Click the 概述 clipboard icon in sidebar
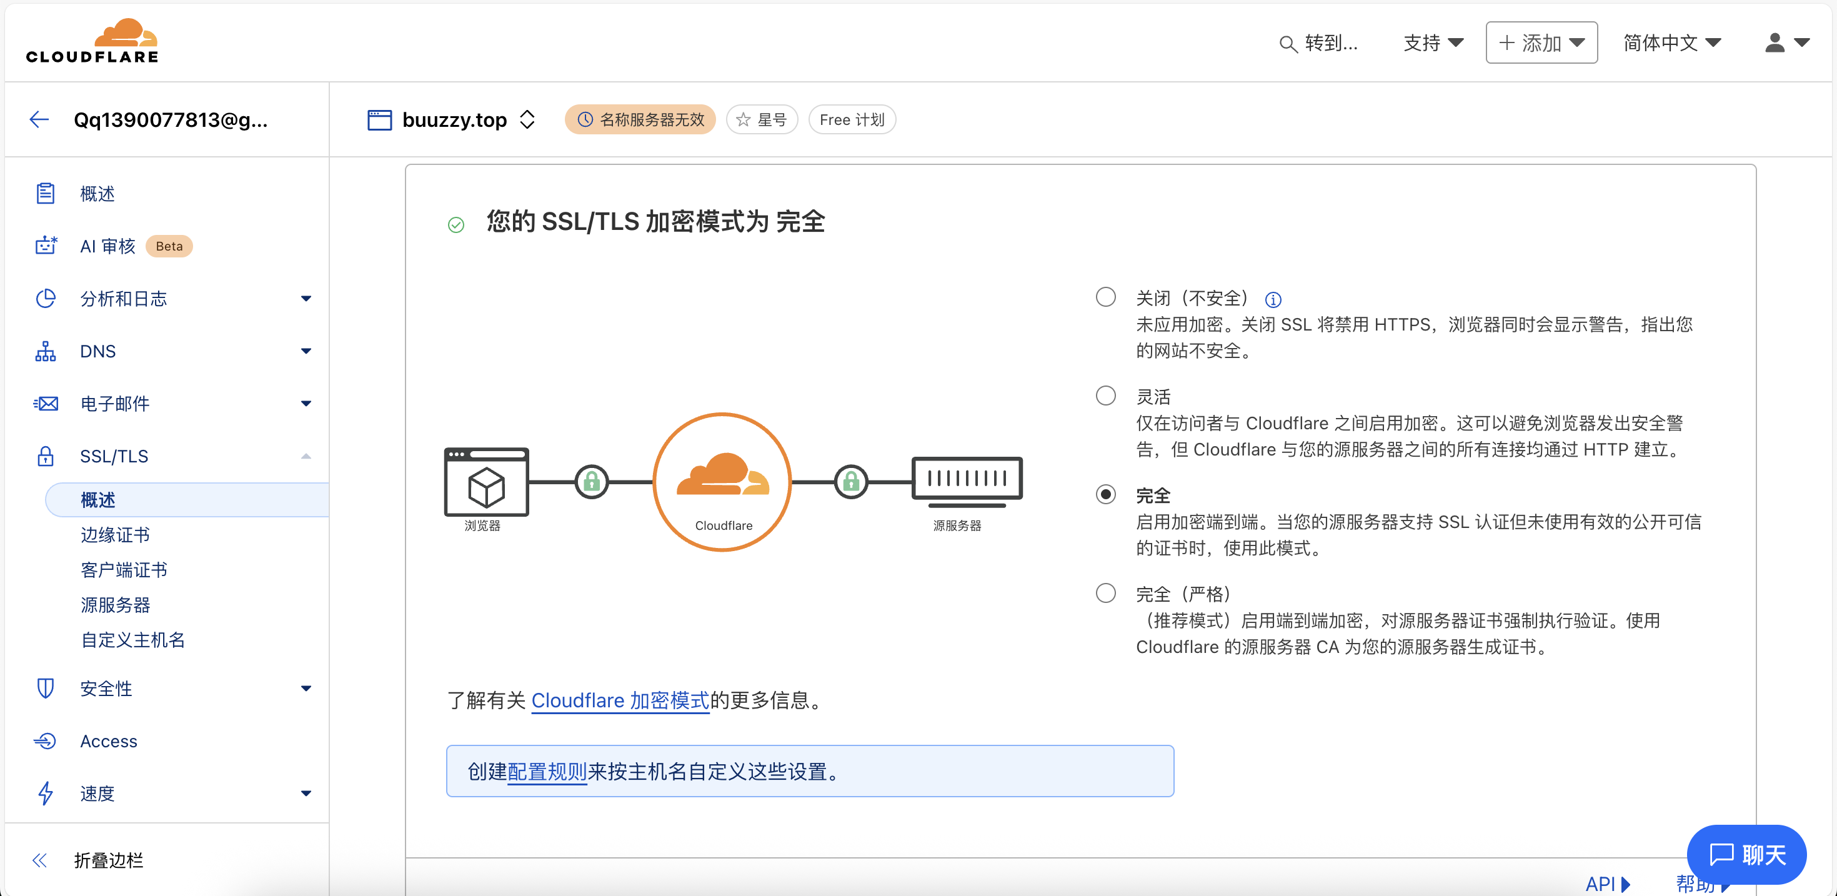The image size is (1837, 896). click(46, 193)
